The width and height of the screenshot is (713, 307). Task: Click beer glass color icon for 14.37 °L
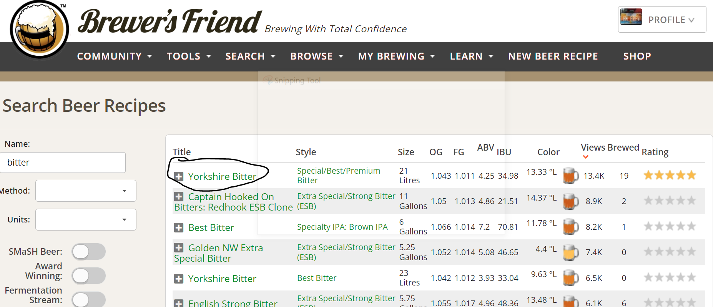(x=571, y=201)
